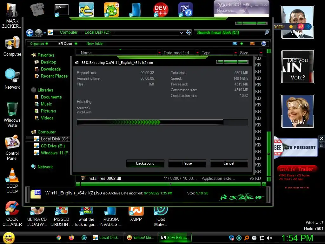325x244 pixels.
Task: Click the vertical scrollbar in file list
Action: [x=269, y=154]
